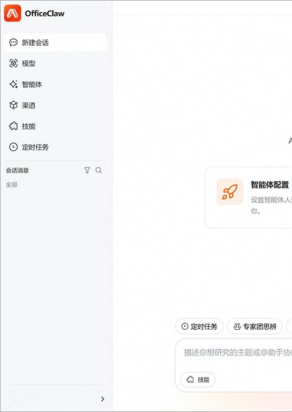292x412 pixels.
Task: Open the 智能体 menu item
Action: [55, 85]
